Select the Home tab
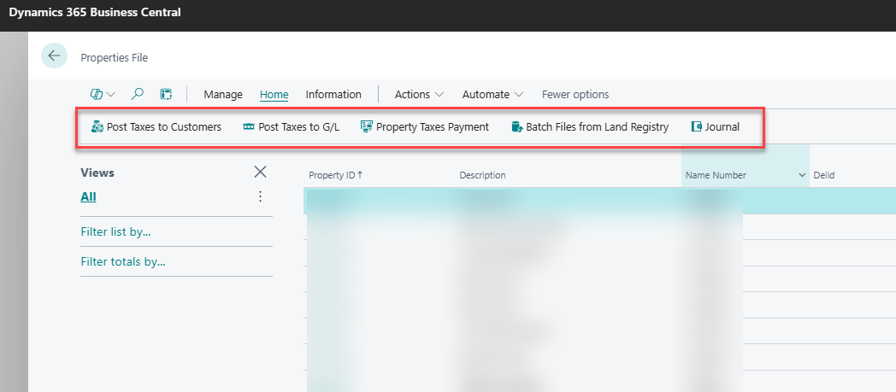896x392 pixels. [274, 95]
